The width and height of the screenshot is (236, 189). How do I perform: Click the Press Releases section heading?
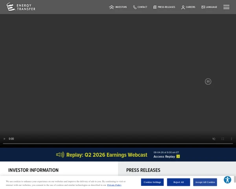point(143,170)
